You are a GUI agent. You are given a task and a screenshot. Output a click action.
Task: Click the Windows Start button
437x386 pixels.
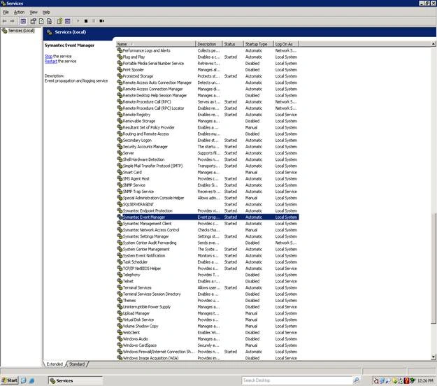point(10,380)
